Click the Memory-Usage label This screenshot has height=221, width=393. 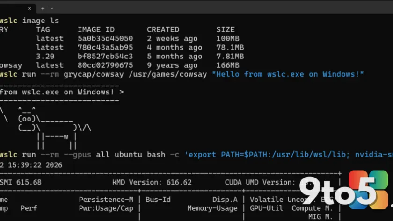click(212, 208)
